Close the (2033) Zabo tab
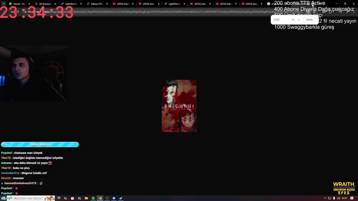Image resolution: width=358 pixels, height=201 pixels. pos(210,4)
